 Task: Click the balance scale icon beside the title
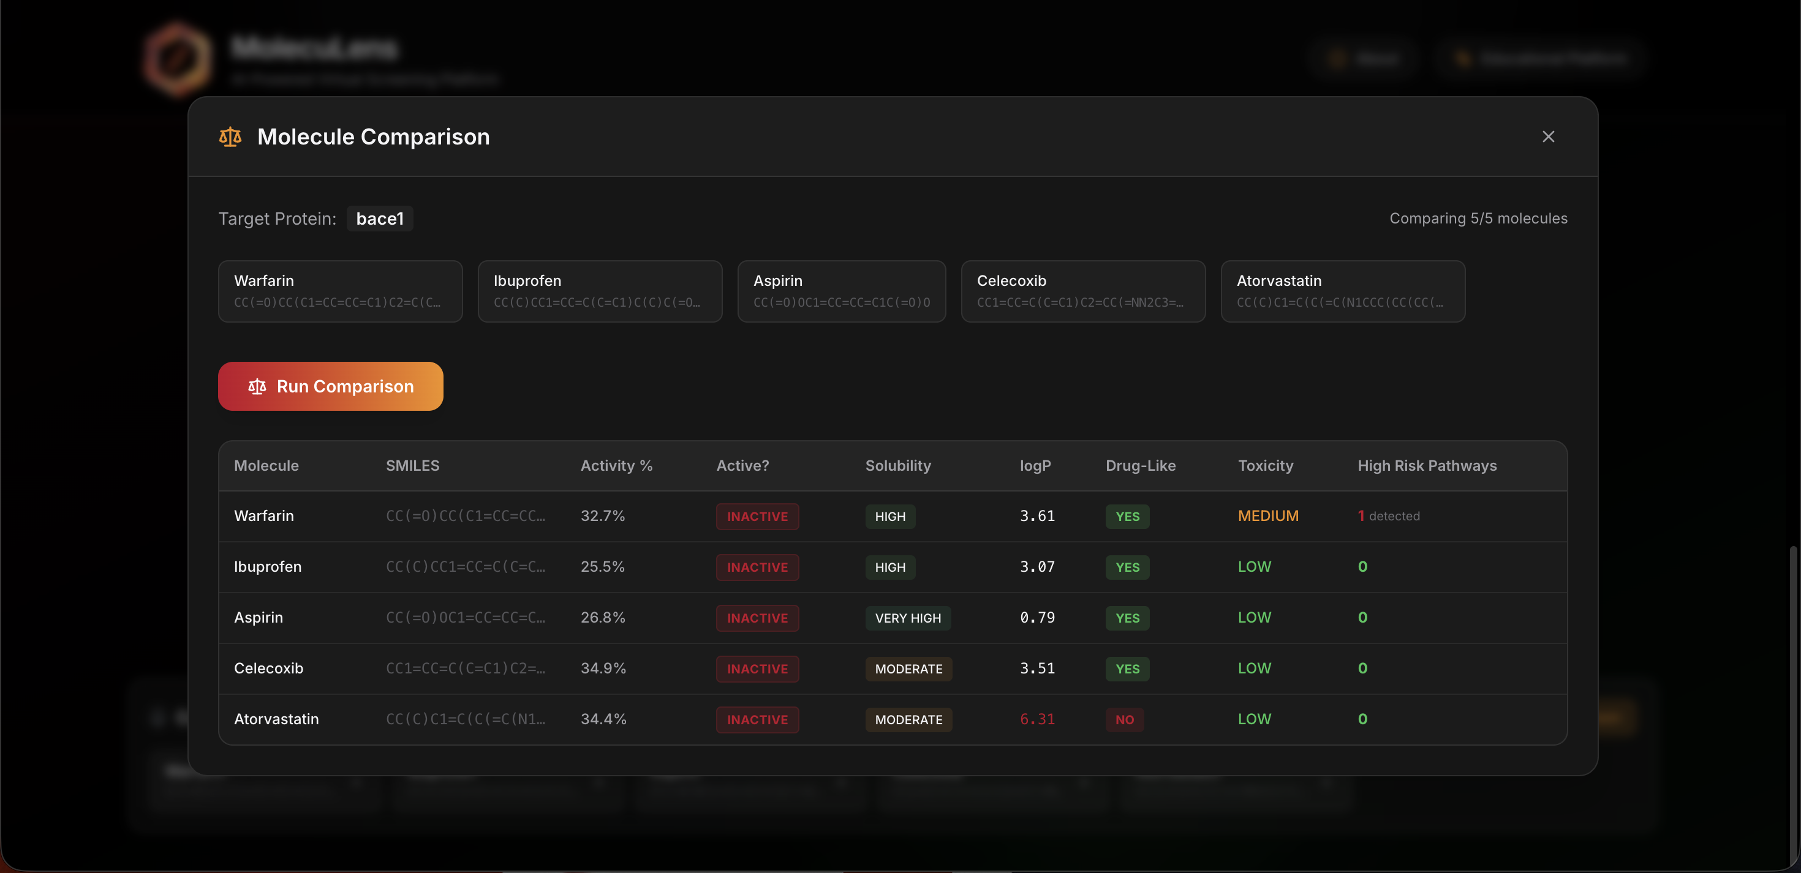pos(230,137)
